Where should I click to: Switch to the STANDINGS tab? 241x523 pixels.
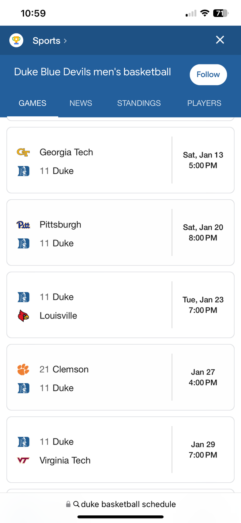point(139,103)
